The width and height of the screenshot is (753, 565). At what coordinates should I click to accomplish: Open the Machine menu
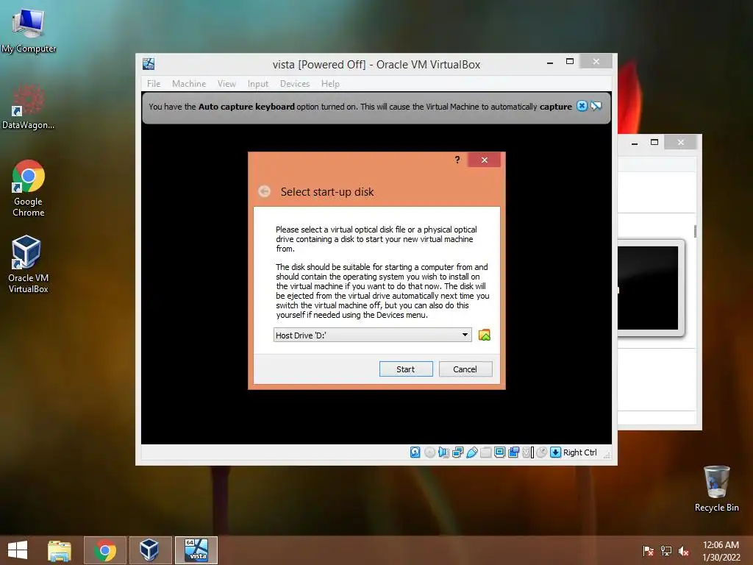pyautogui.click(x=189, y=84)
